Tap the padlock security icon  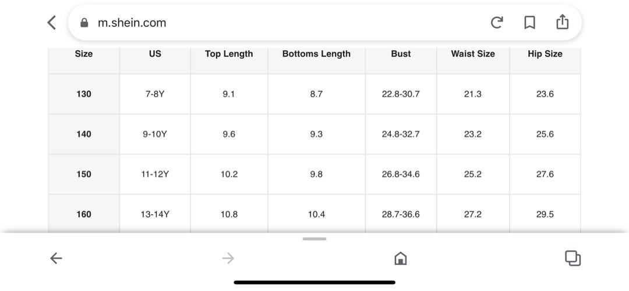(x=84, y=23)
